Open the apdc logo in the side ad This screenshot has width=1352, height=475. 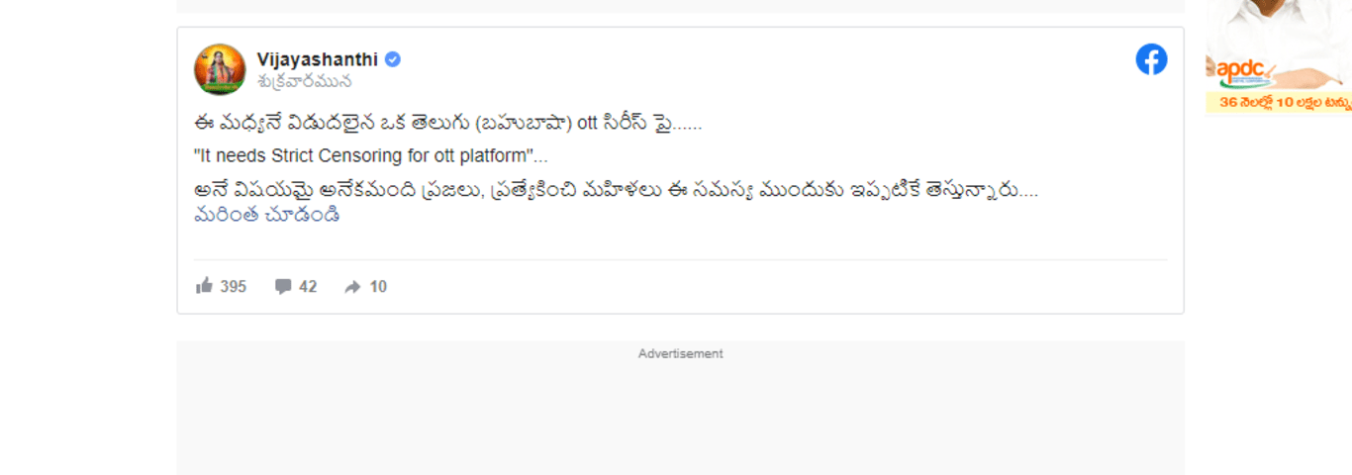1239,71
